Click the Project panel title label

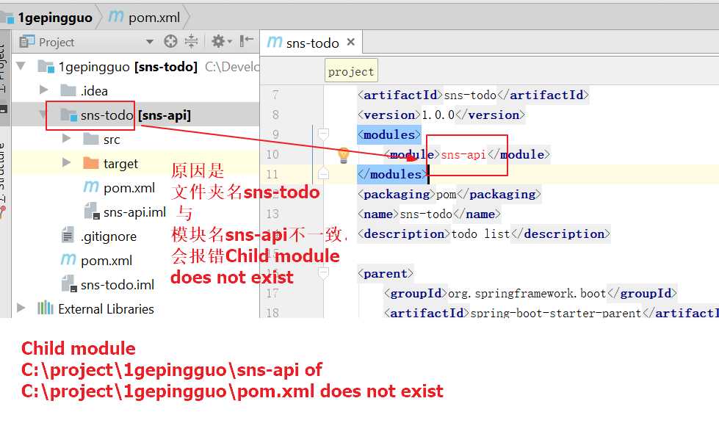[x=57, y=42]
